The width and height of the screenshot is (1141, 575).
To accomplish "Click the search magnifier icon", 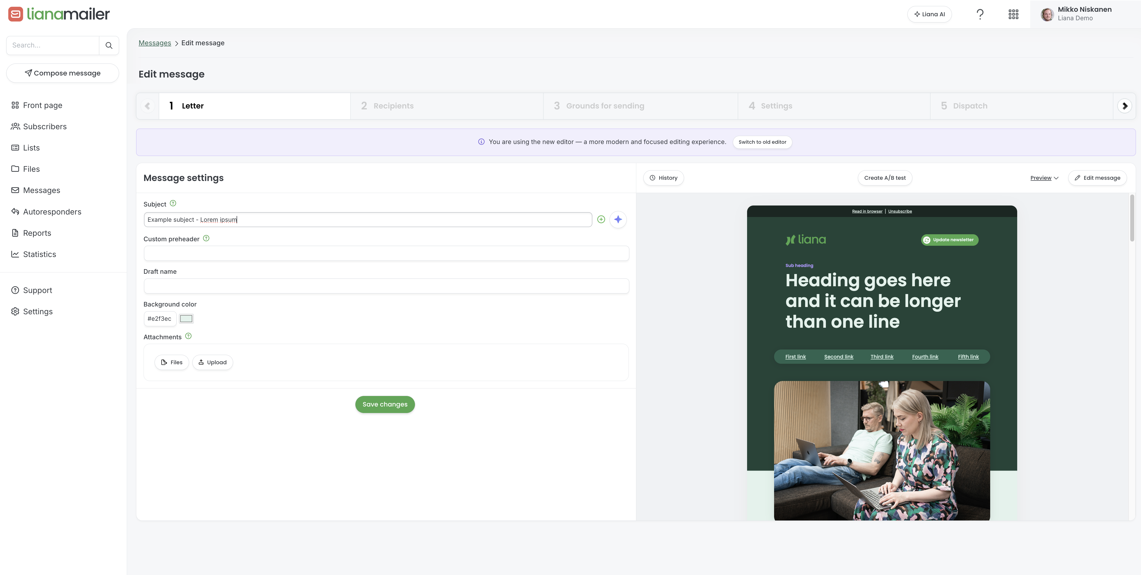I will coord(109,45).
